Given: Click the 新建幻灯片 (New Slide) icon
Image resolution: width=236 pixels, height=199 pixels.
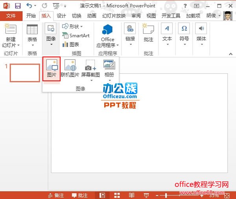Looking at the screenshot, I should point(11,29).
